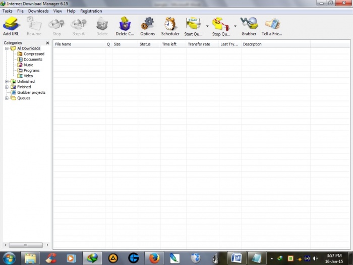Click the volume speaker tray icon
The width and height of the screenshot is (353, 265).
point(315,258)
